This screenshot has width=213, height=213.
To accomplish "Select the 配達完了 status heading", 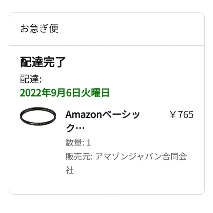I will click(x=43, y=62).
